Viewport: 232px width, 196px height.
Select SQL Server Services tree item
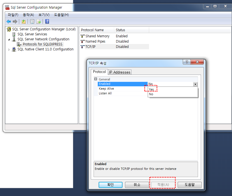[x=32, y=34]
